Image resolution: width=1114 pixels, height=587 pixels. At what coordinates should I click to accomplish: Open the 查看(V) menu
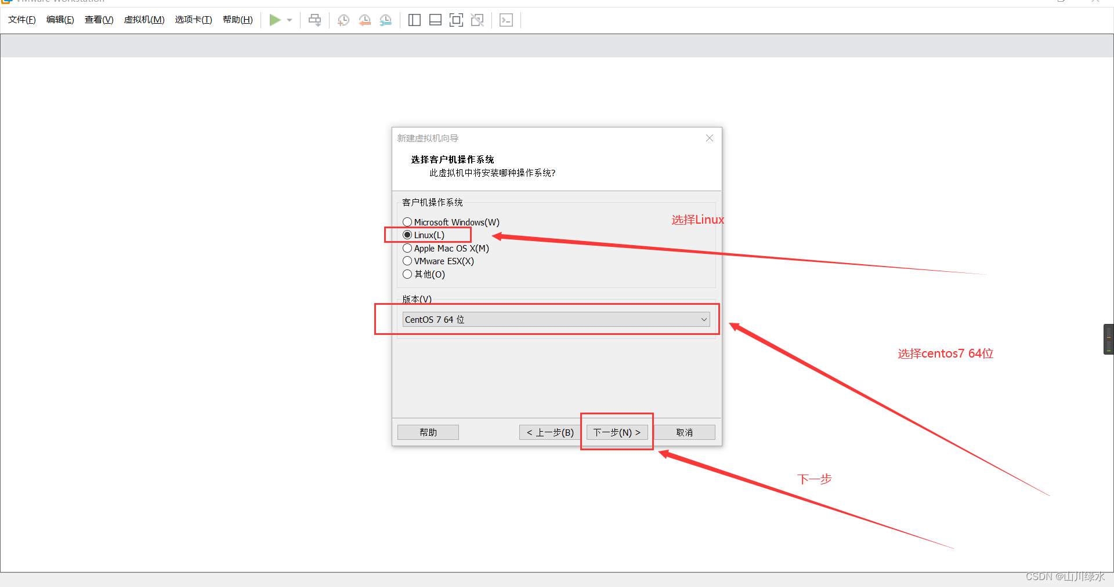click(x=99, y=20)
